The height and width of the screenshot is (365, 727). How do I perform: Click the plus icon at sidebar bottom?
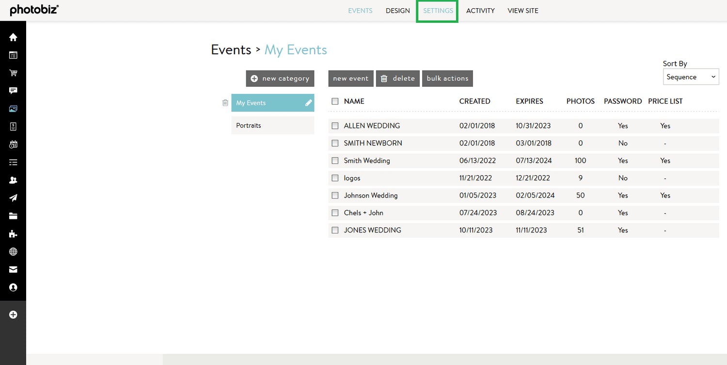pos(13,314)
